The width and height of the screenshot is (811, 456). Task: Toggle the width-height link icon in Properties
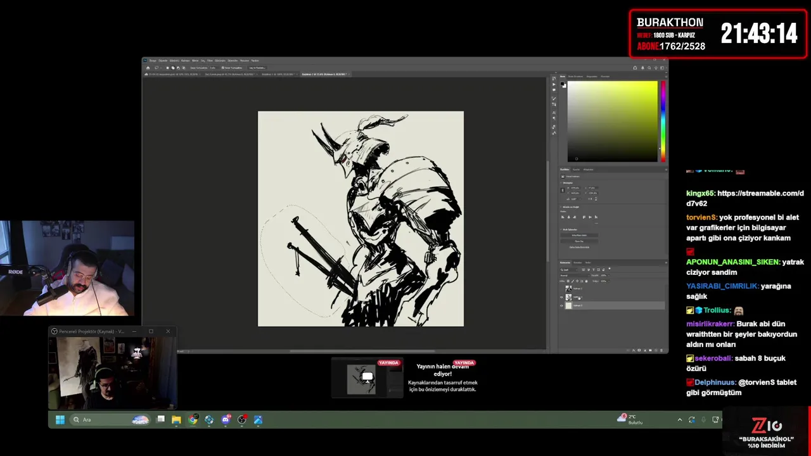(x=563, y=191)
